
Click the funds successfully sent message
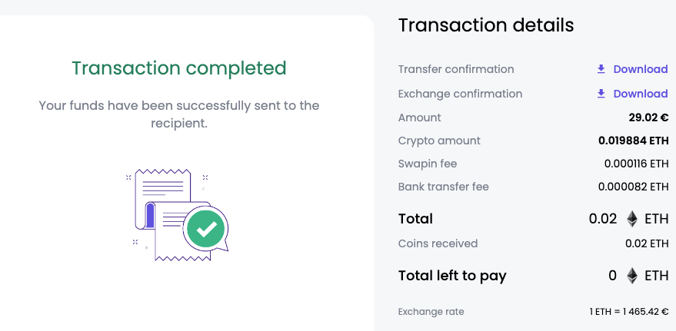tap(179, 114)
